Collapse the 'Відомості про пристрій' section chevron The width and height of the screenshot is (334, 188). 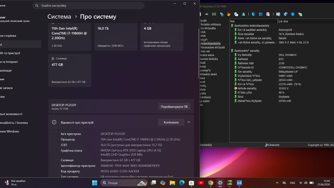(x=189, y=122)
